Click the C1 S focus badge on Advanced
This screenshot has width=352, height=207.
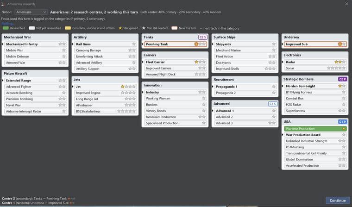273,104
